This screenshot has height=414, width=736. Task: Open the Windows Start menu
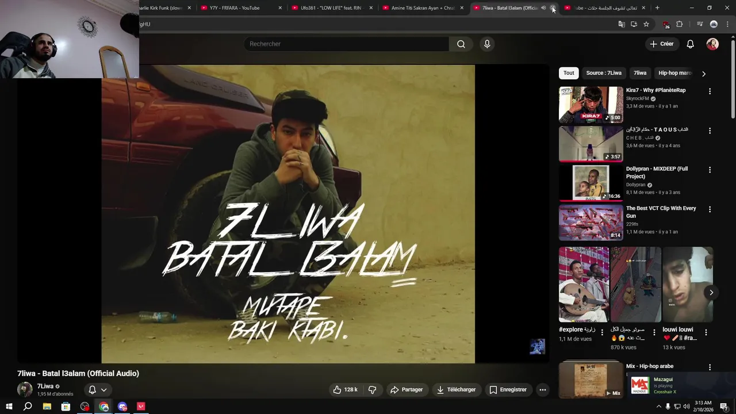pos(9,407)
